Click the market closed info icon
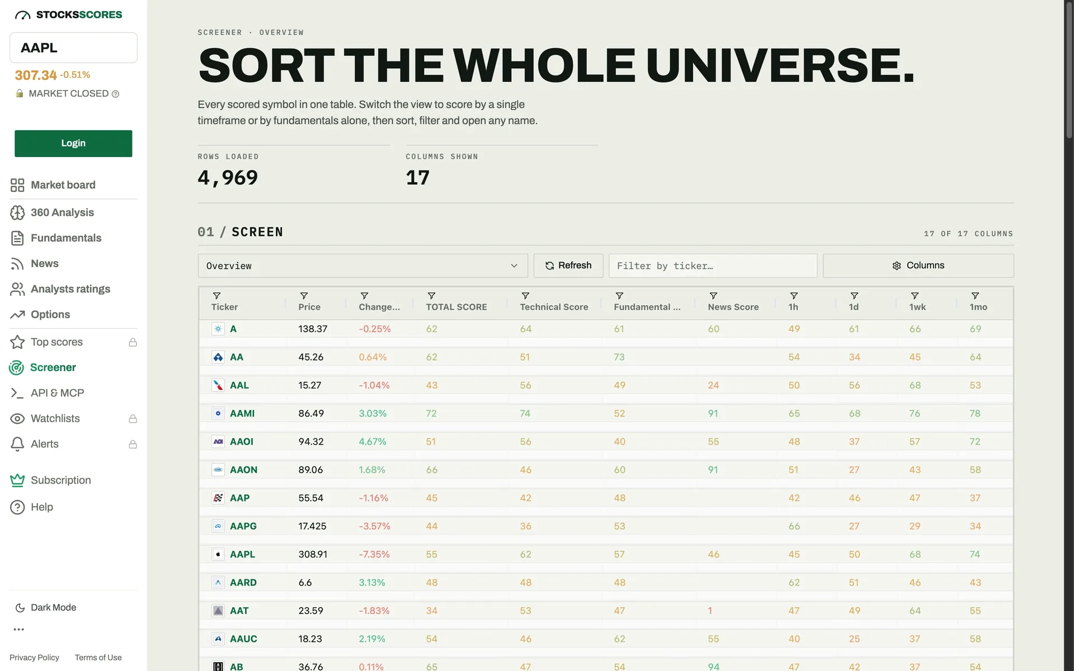The height and width of the screenshot is (671, 1074). [115, 94]
